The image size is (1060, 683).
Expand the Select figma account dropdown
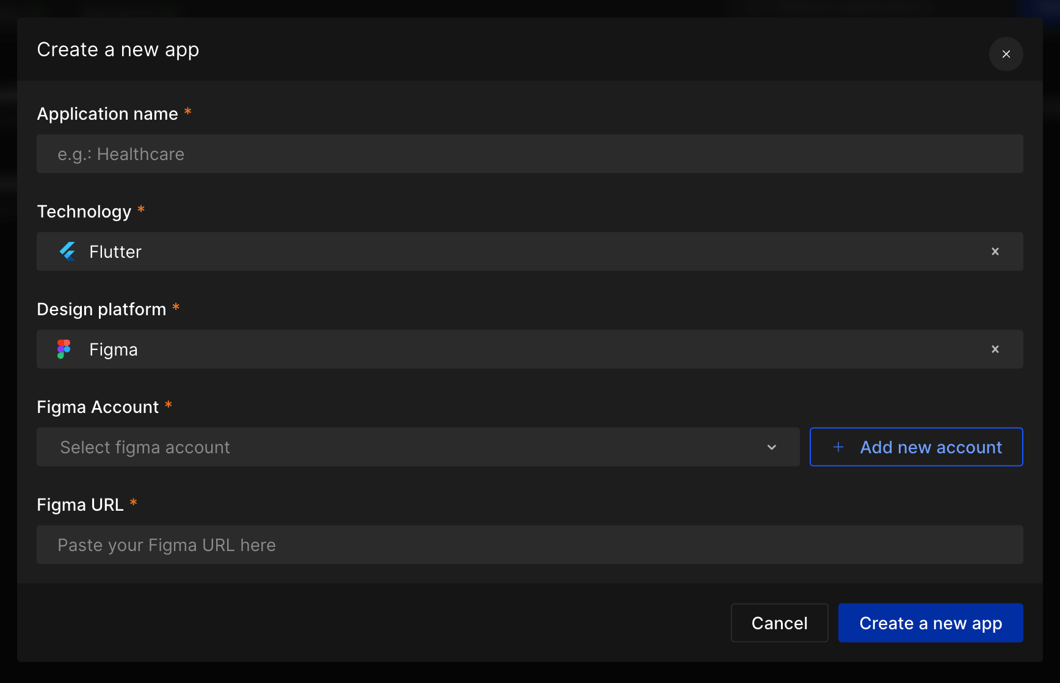pos(418,447)
